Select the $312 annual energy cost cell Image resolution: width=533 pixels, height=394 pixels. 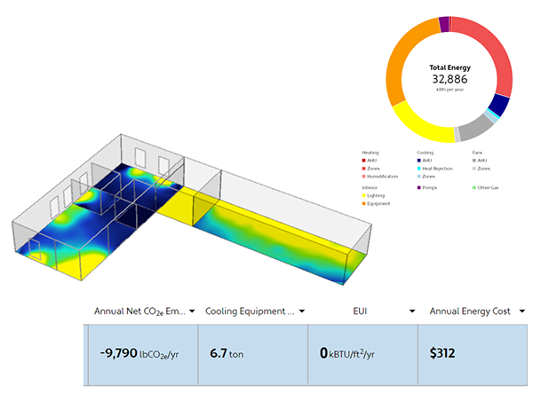pos(475,354)
